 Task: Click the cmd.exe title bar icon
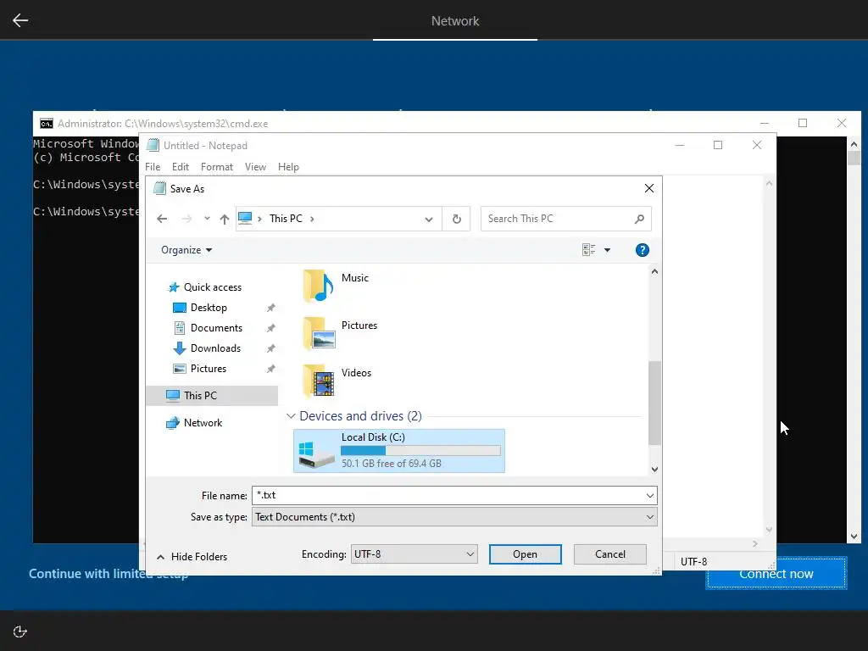point(47,124)
